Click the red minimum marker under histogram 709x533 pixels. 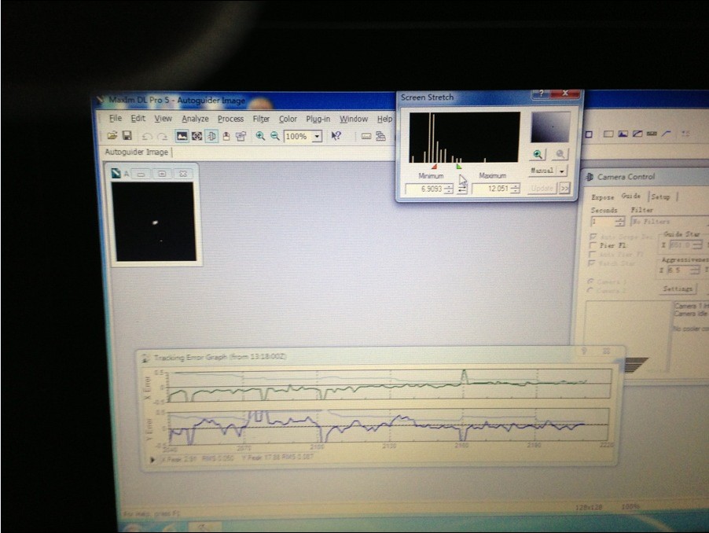[x=434, y=166]
